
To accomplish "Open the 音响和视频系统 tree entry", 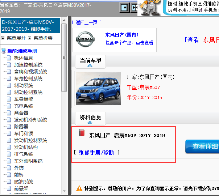I will tap(30, 72).
